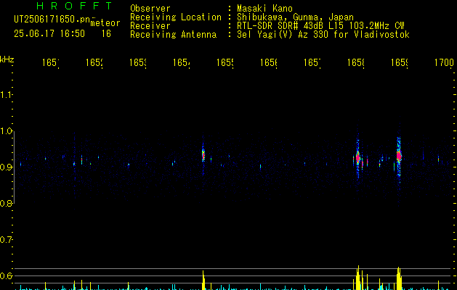Click the meteor label
Screen dimensions: 457x290
(105, 23)
